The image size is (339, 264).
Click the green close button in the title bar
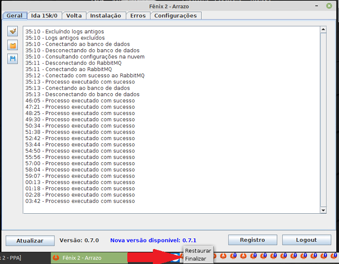[x=329, y=6]
